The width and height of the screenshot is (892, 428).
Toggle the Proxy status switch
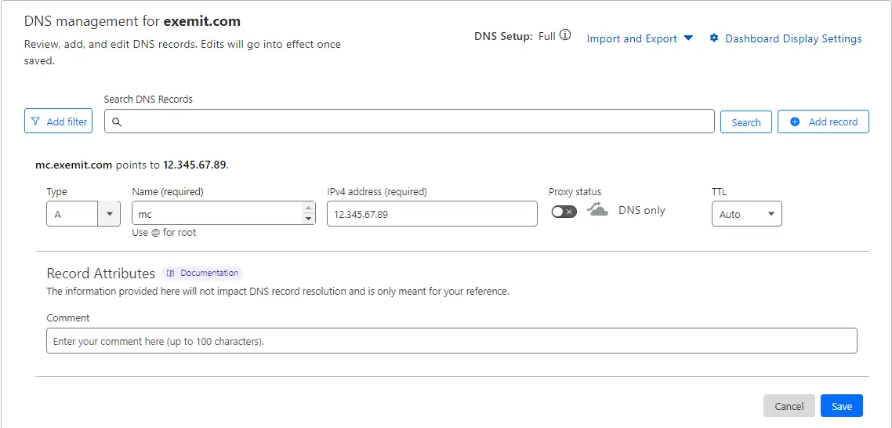click(x=564, y=212)
